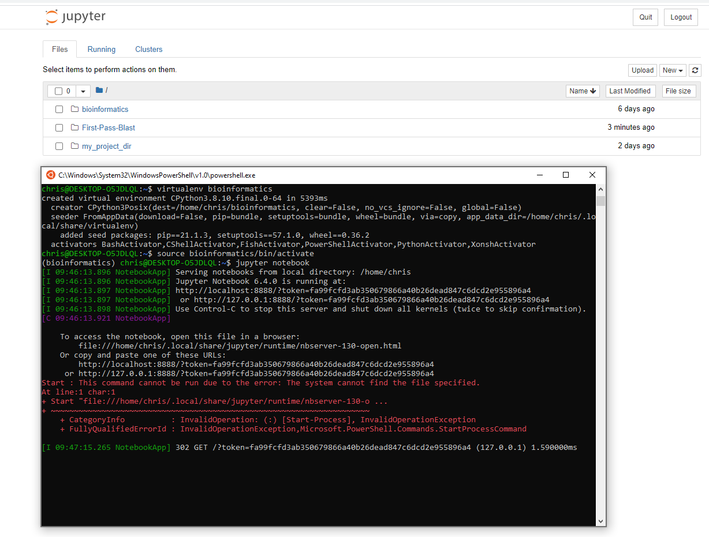The width and height of the screenshot is (709, 537).
Task: Click '6 days ago' modified time
Action: [636, 109]
